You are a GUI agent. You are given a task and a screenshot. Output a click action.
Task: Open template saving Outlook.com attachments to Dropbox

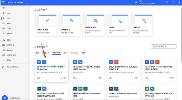(87, 70)
